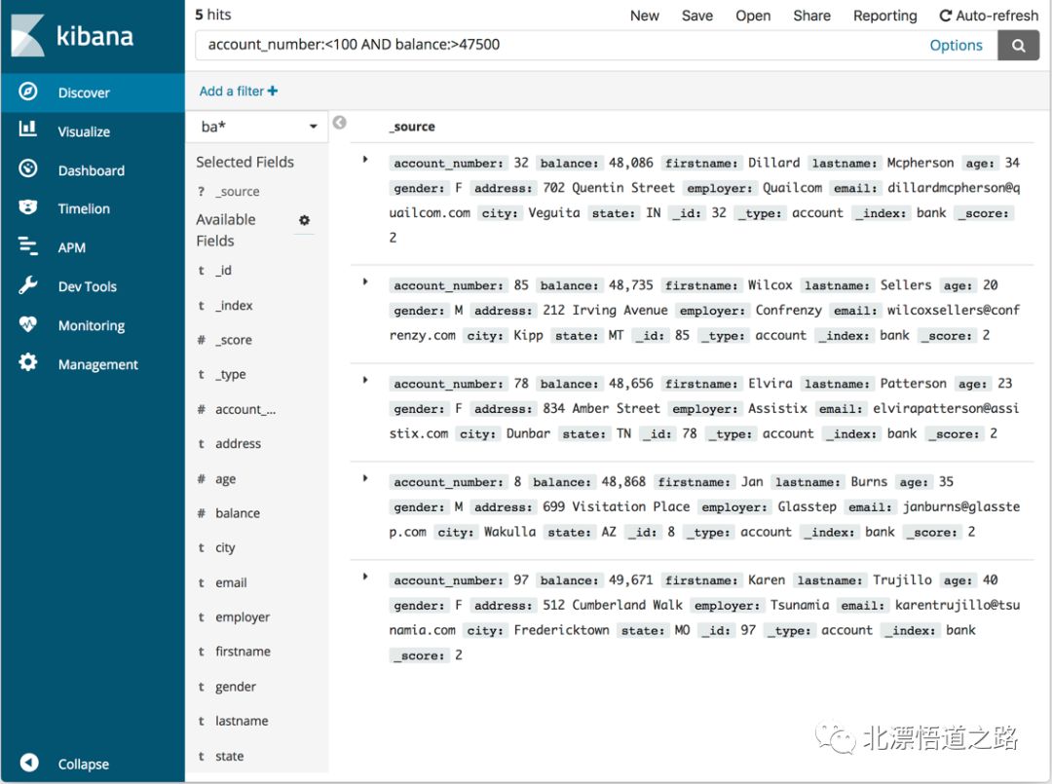Click Reporting in the top menu
Image resolution: width=1052 pixels, height=784 pixels.
coord(884,16)
